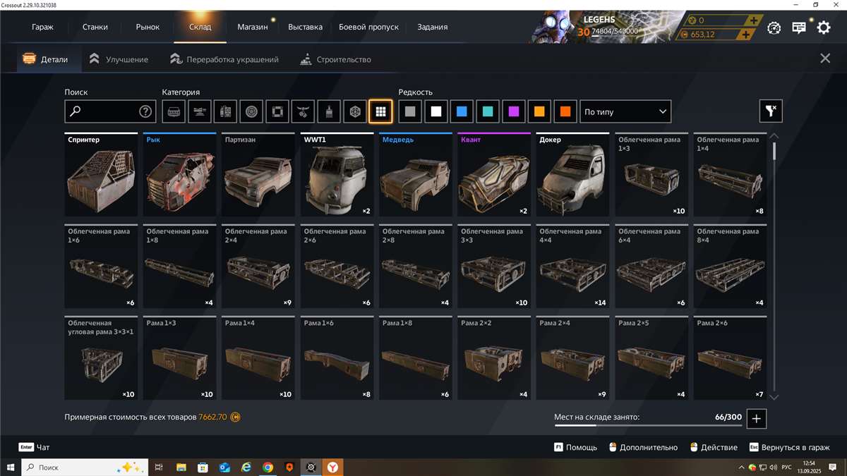Switch to the Магазин tab

(252, 27)
